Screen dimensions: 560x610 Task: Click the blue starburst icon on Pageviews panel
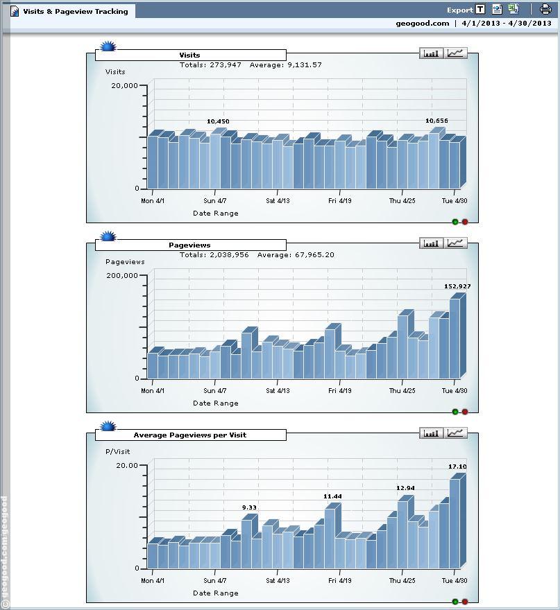pyautogui.click(x=108, y=237)
